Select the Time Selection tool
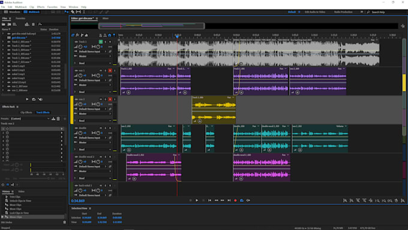408x230 pixels. click(x=84, y=12)
